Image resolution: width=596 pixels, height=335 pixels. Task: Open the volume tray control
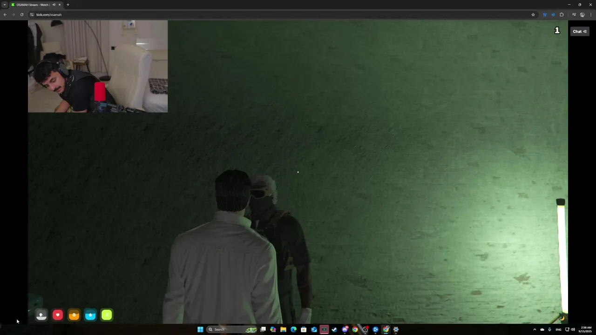(573, 329)
